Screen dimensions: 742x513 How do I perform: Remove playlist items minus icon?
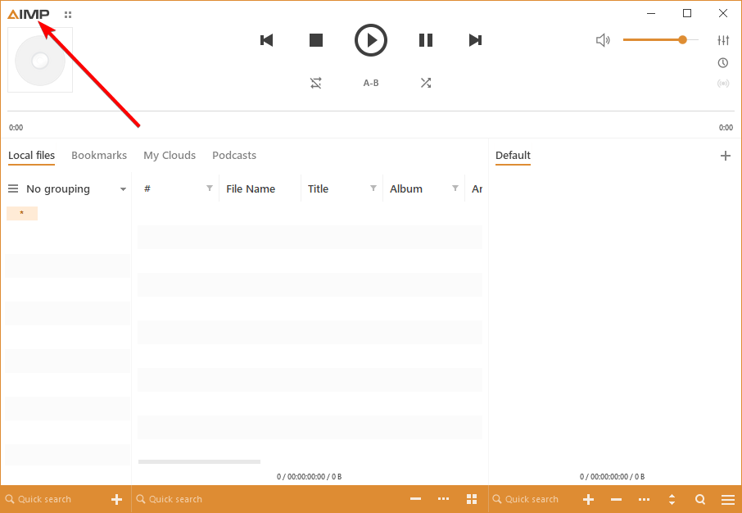click(616, 499)
